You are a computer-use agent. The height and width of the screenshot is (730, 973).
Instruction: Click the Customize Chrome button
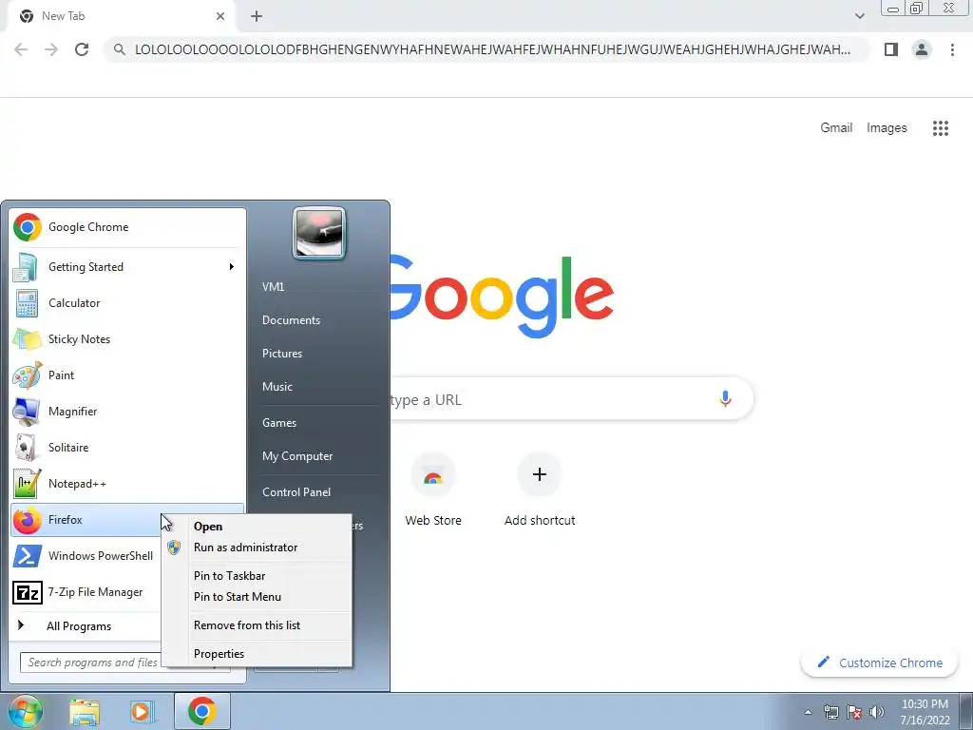coord(879,663)
